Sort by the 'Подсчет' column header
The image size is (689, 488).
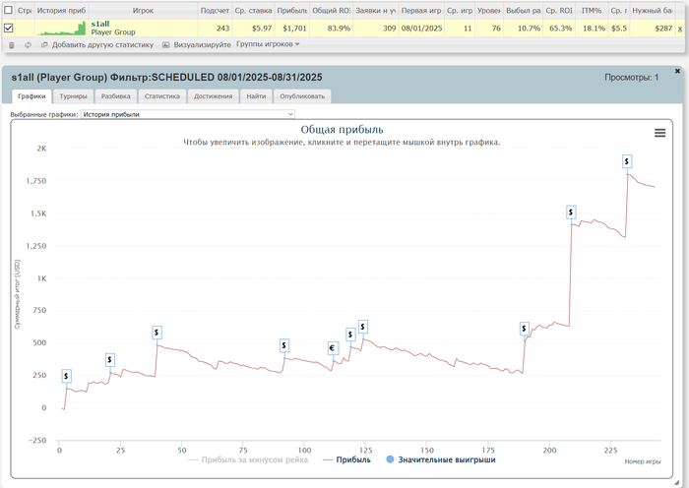point(215,10)
